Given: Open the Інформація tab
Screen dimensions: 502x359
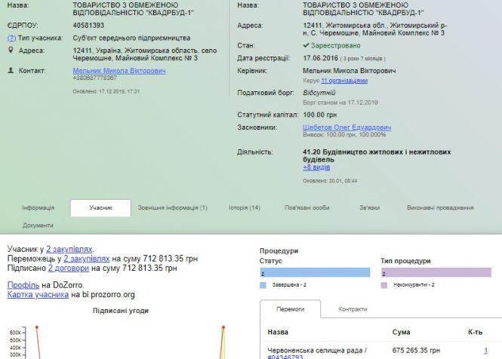Looking at the screenshot, I should pyautogui.click(x=38, y=207).
